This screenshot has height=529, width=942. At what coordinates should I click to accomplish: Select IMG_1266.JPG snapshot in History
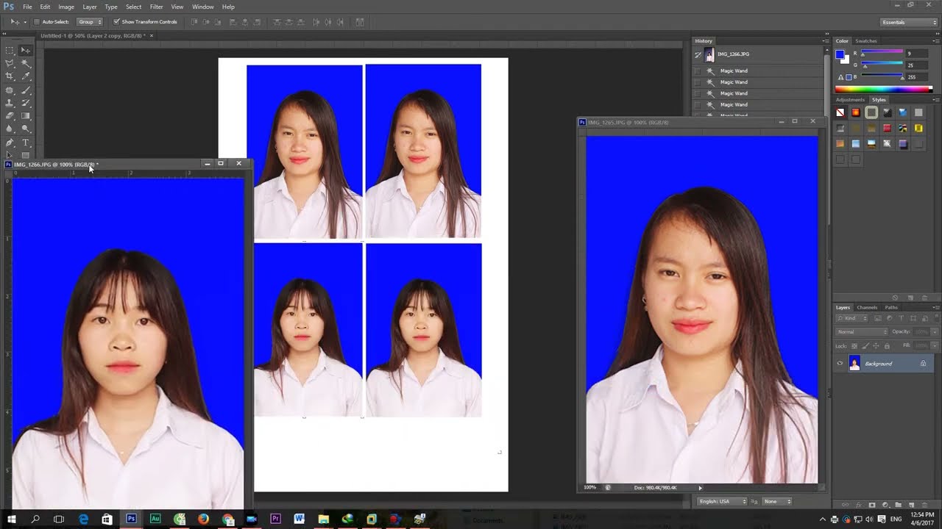point(758,54)
